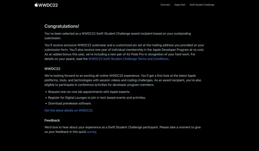The height and width of the screenshot is (151, 259).
Task: Open WWDC22 Swift Student Challenge Terms and Conditions
Action: tap(128, 59)
